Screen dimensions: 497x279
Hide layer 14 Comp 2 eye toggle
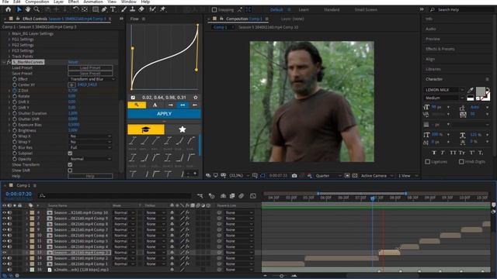point(5,258)
